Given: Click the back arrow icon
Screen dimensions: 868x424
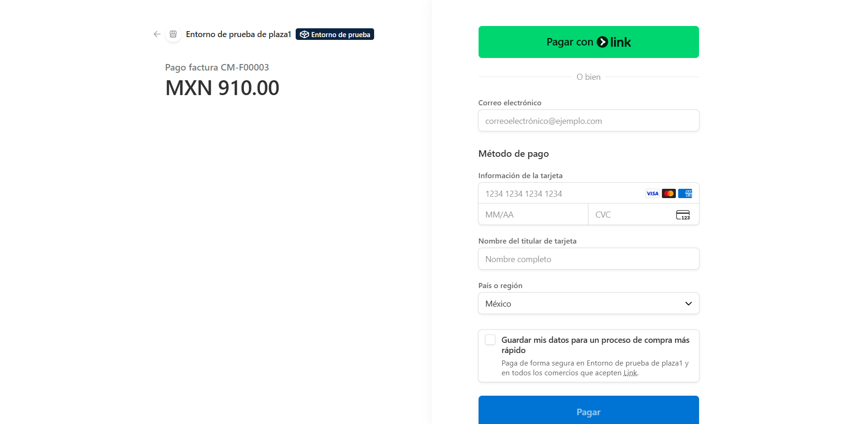Looking at the screenshot, I should click(x=157, y=34).
